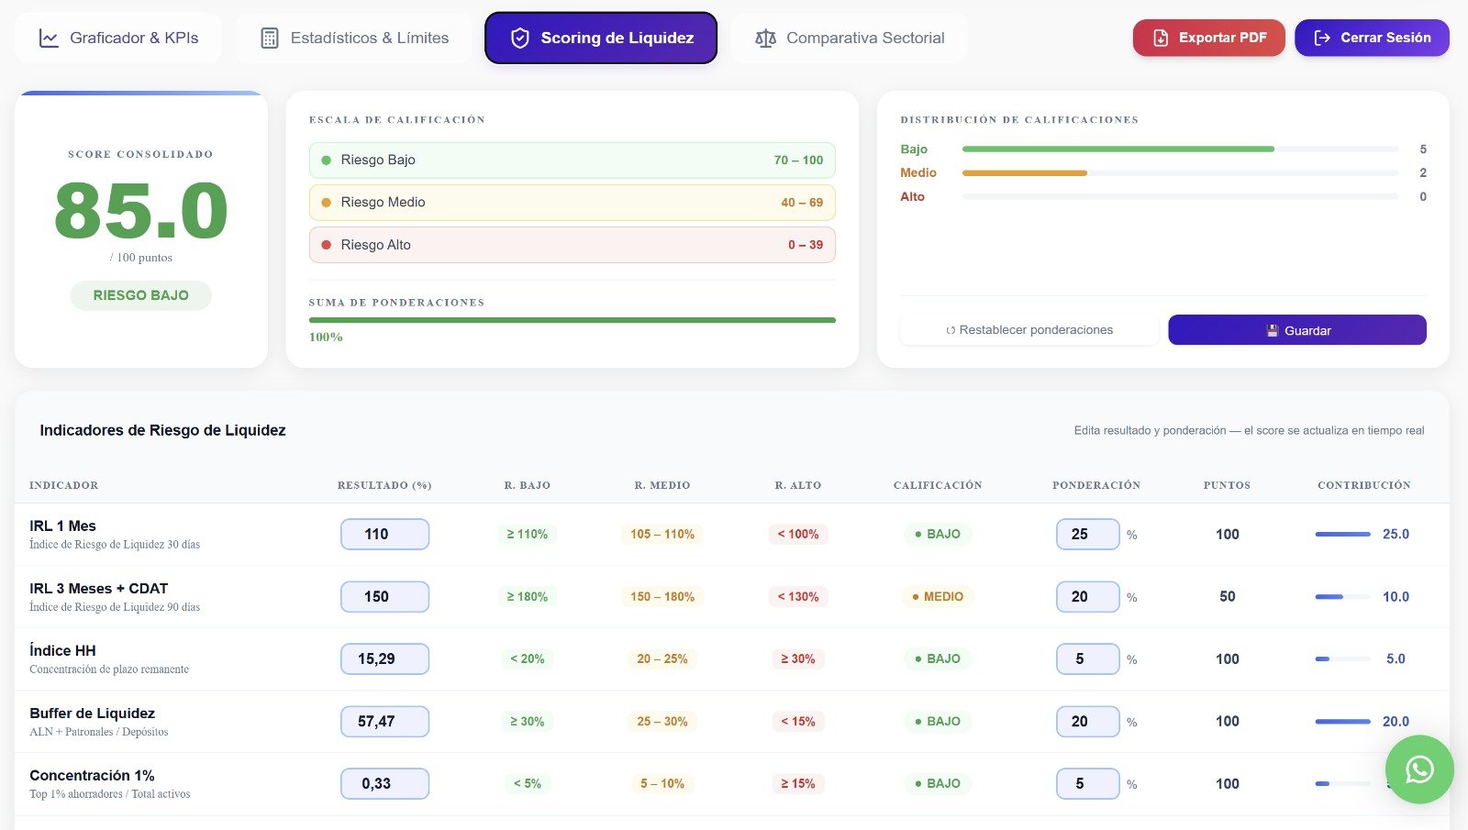
Task: Click the Exportar PDF button
Action: (x=1209, y=38)
